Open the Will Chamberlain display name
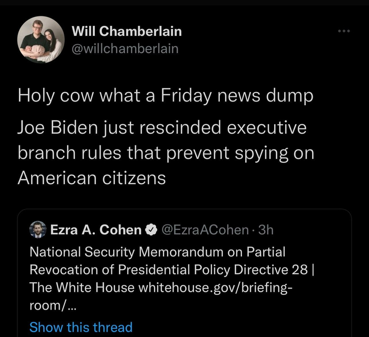The width and height of the screenshot is (369, 337). (127, 31)
